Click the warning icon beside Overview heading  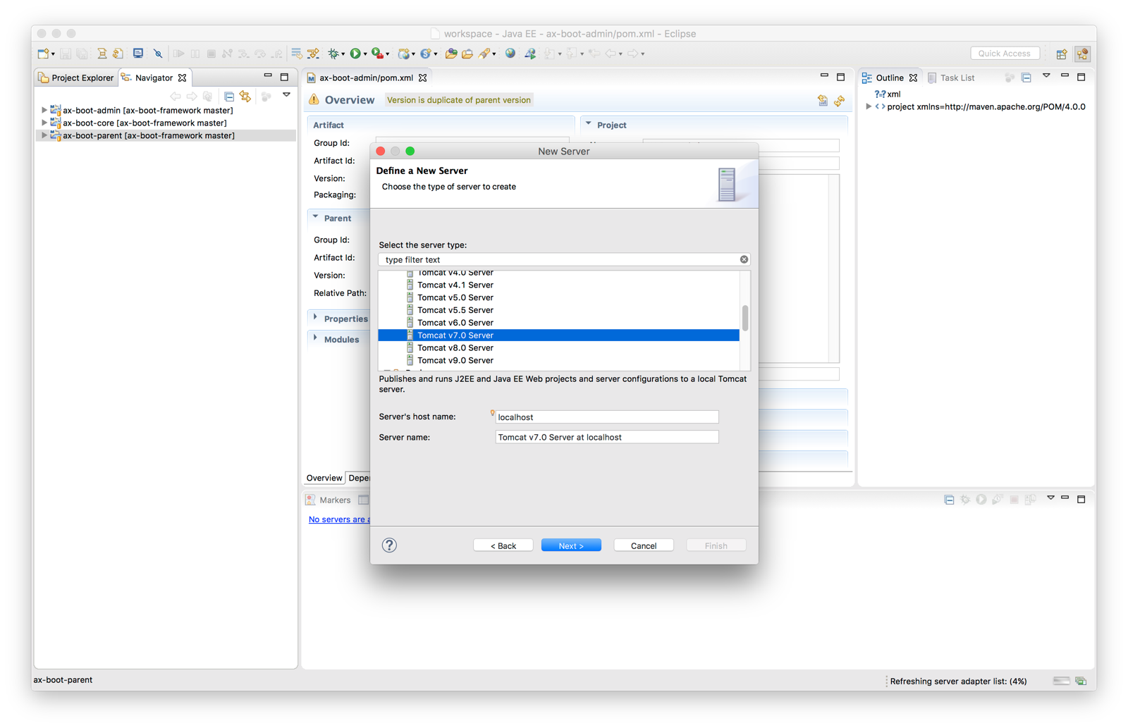[x=314, y=100]
